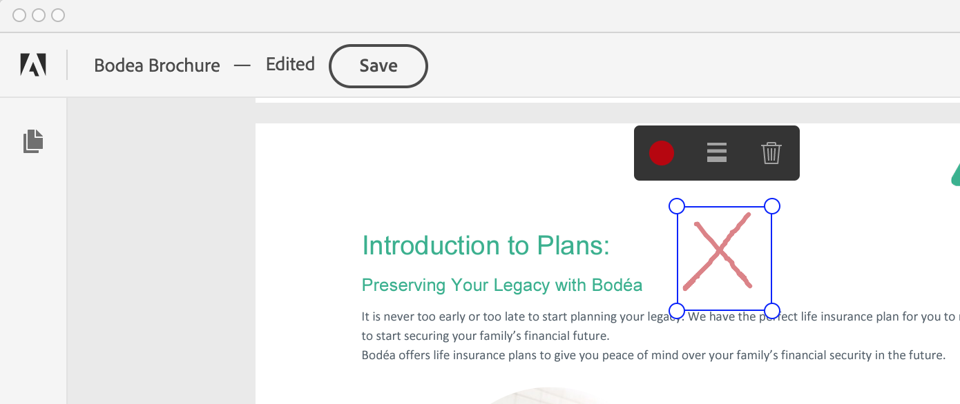Open the red color swatch picker
This screenshot has height=404, width=960.
[662, 153]
